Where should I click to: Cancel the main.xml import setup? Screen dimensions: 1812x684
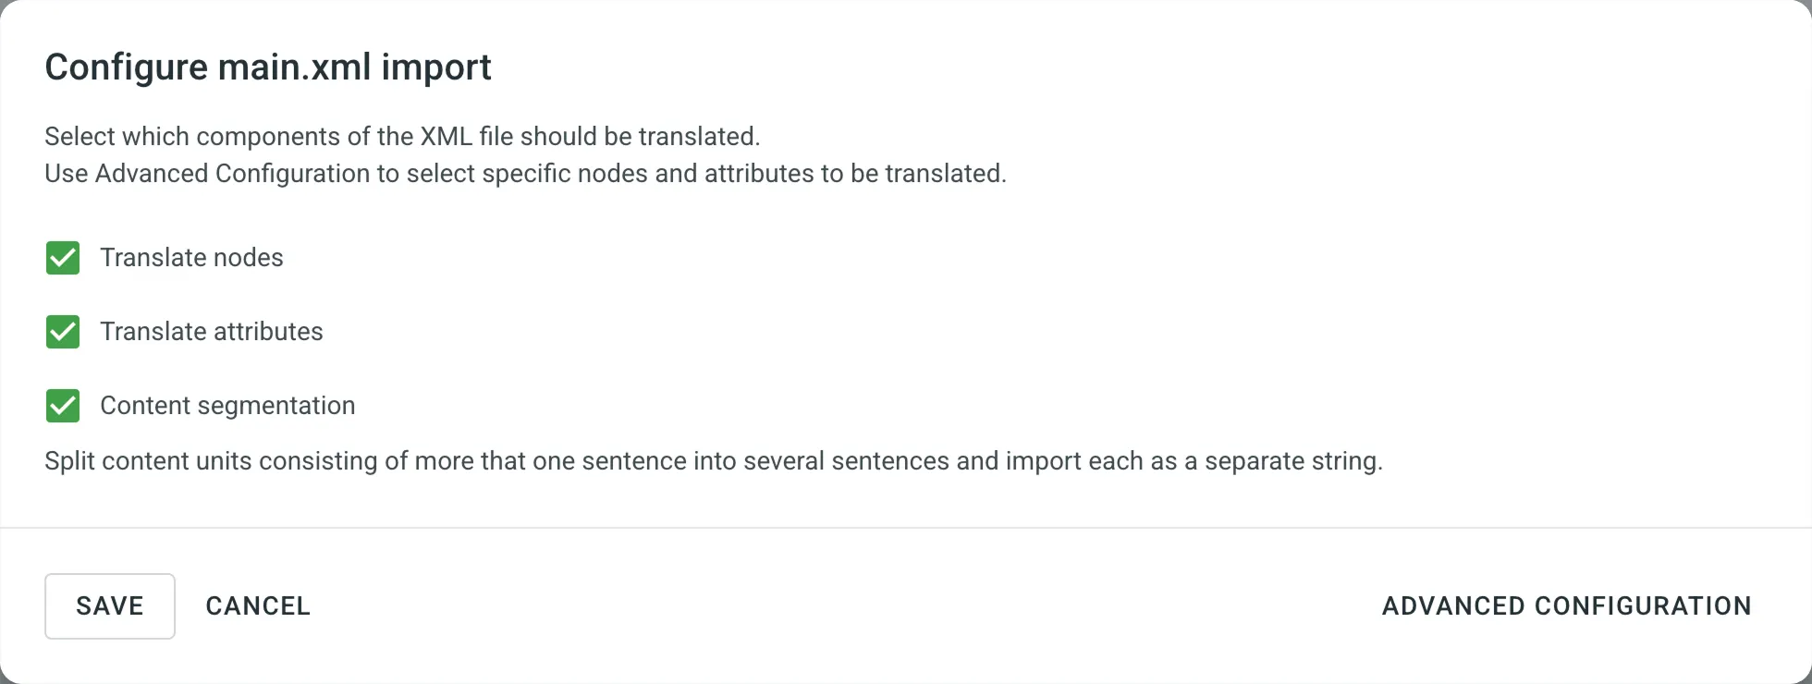tap(258, 605)
